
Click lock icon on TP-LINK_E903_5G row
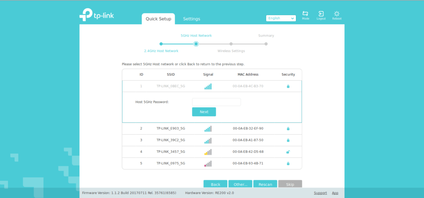tap(288, 129)
